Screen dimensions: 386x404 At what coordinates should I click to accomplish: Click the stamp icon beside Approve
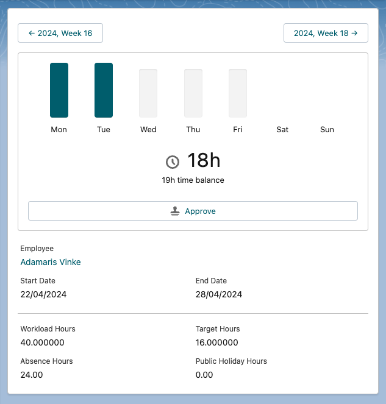click(x=175, y=211)
